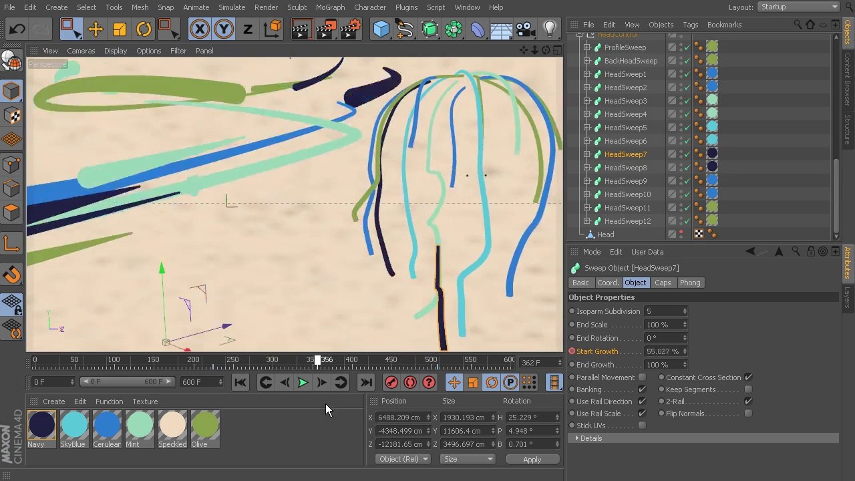Open the MoGraph menu

(331, 7)
